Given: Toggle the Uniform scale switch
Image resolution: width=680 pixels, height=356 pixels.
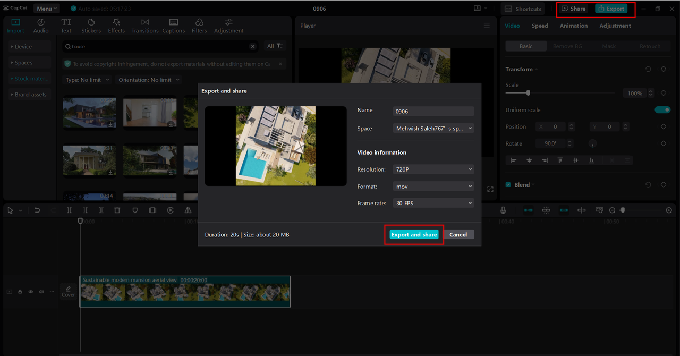Looking at the screenshot, I should [x=662, y=110].
